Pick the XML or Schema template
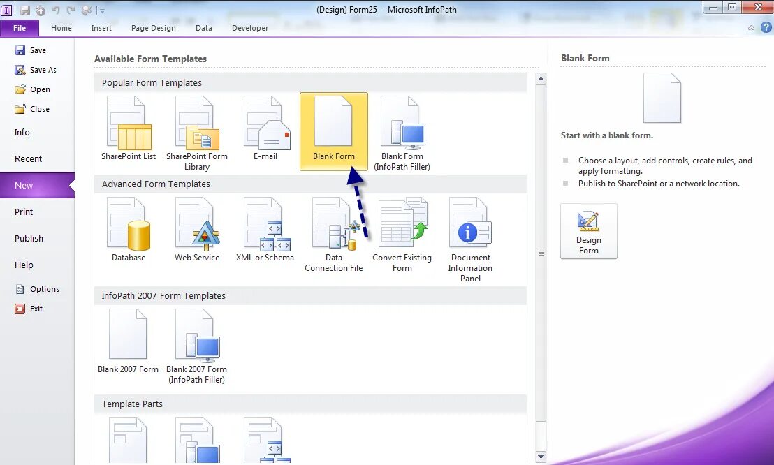The width and height of the screenshot is (774, 465). pos(265,230)
